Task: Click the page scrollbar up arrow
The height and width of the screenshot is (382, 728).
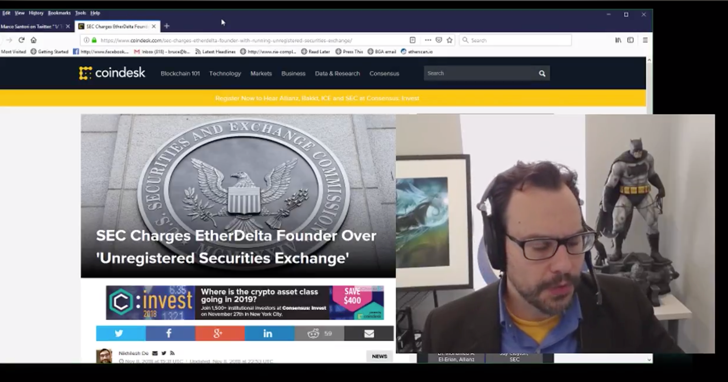Action: coord(649,60)
